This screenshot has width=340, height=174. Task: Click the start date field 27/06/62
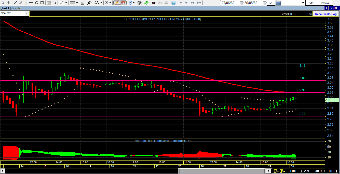pyautogui.click(x=230, y=3)
